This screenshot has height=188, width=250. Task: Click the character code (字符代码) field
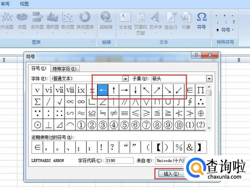point(119,160)
